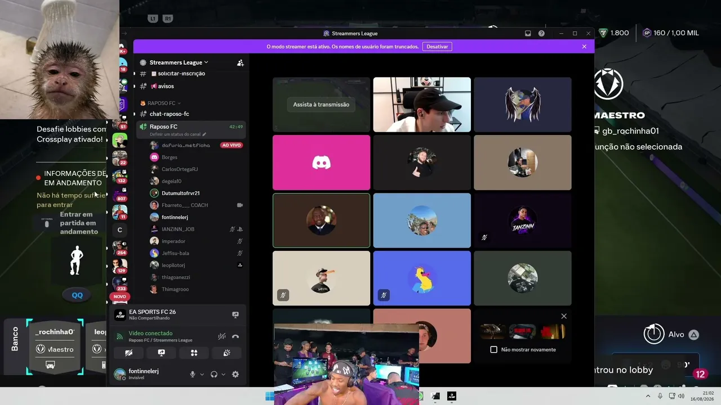Click Assista à transmissão button

pyautogui.click(x=321, y=105)
